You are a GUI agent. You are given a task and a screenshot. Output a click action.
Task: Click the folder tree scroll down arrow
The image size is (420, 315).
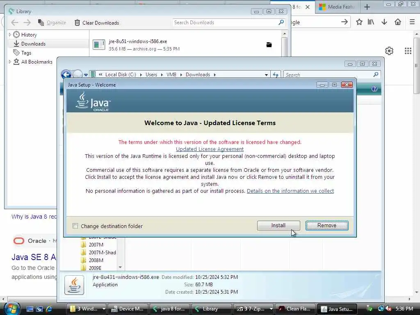coord(120,267)
